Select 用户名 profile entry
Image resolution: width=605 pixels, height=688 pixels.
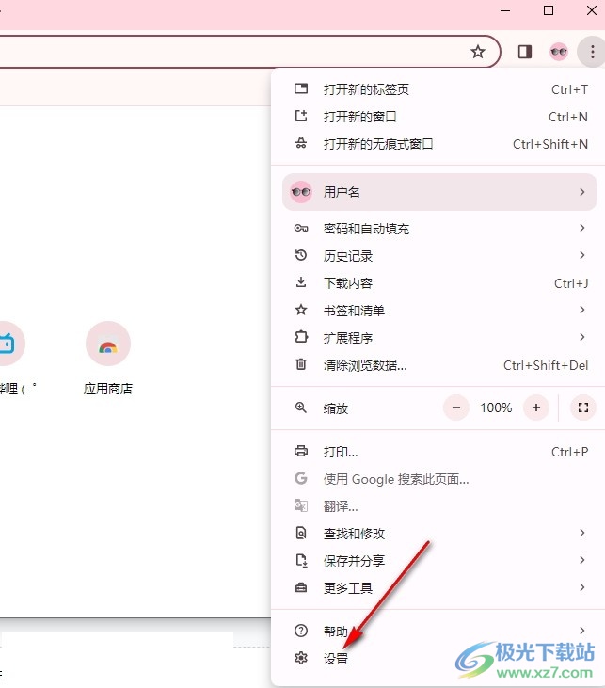coord(438,192)
